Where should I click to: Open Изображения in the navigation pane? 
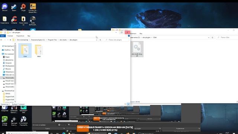pyautogui.click(x=9, y=66)
